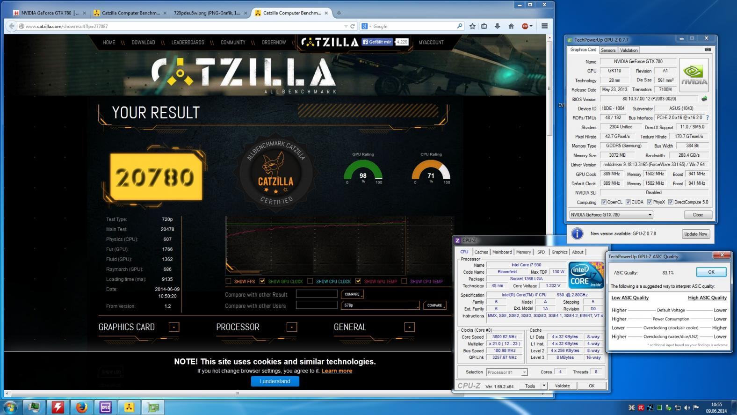Toggle the DirectCompute 5.0 checkbox
The height and width of the screenshot is (415, 737).
[x=671, y=202]
